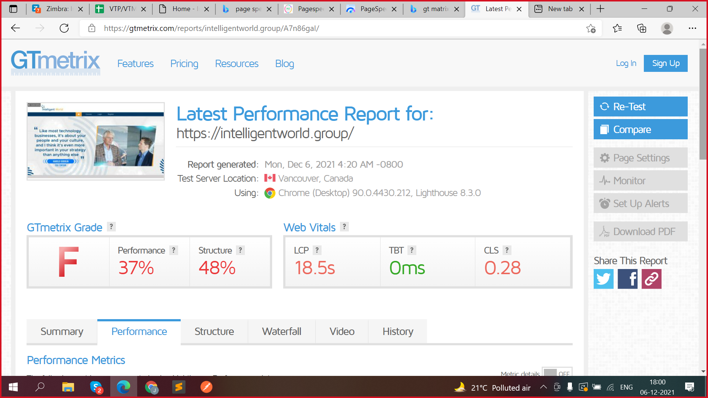Open the Video tab

342,332
